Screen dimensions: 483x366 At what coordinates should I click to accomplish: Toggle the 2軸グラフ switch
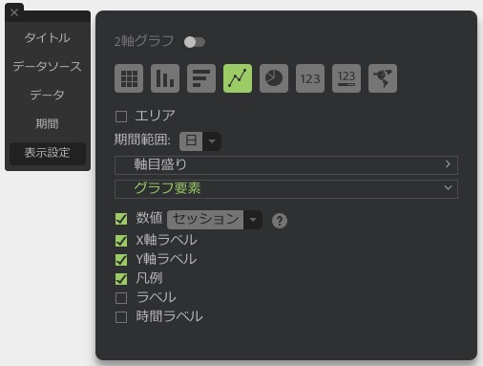(x=195, y=42)
